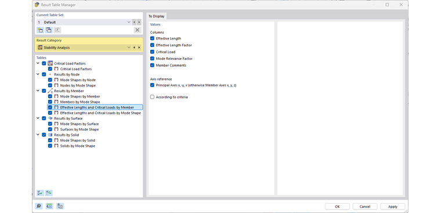Click the Stability Analysis category icon
441x213 pixels.
[x=40, y=48]
